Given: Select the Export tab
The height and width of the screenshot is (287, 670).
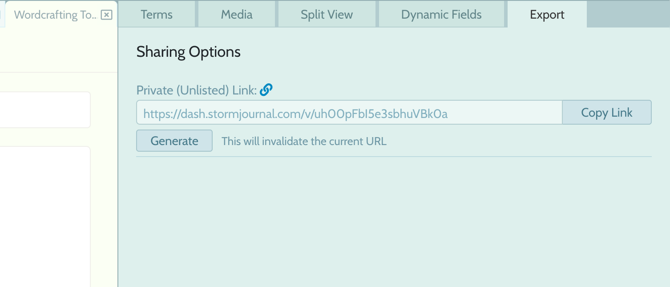Looking at the screenshot, I should pos(547,15).
